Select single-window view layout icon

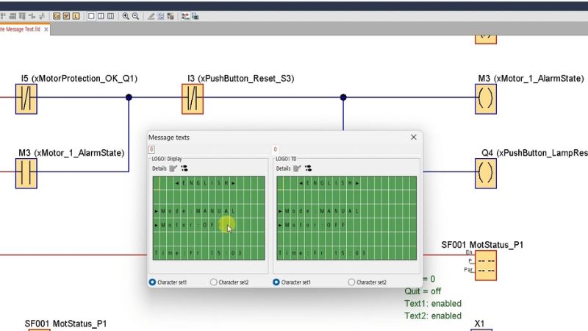[x=91, y=16]
